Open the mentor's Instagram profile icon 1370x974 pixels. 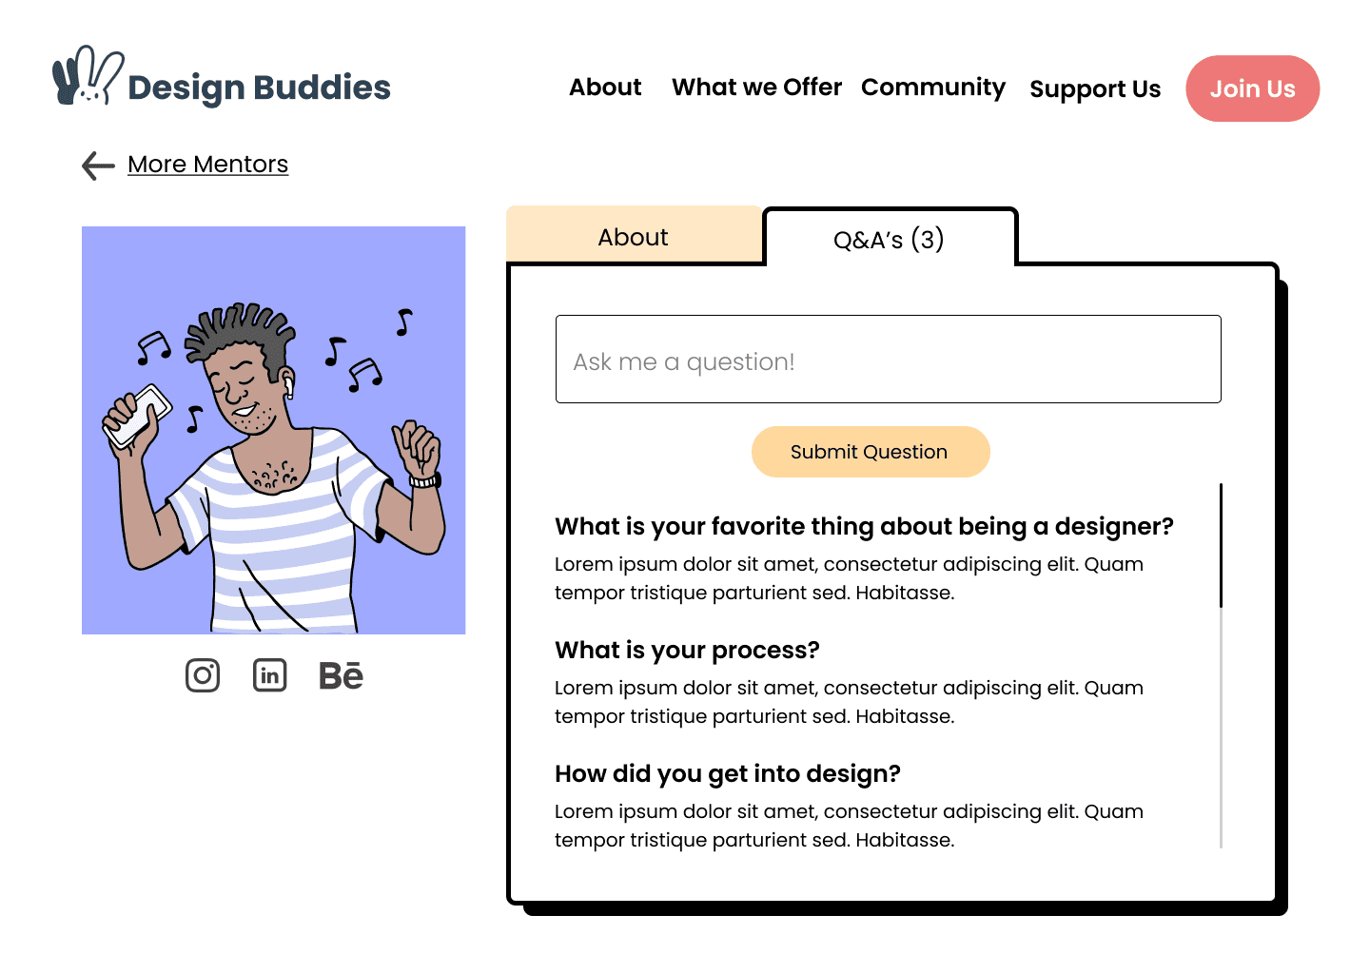tap(203, 675)
